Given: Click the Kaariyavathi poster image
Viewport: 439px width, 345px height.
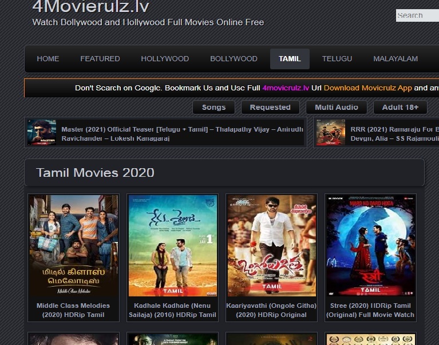Looking at the screenshot, I should point(271,245).
